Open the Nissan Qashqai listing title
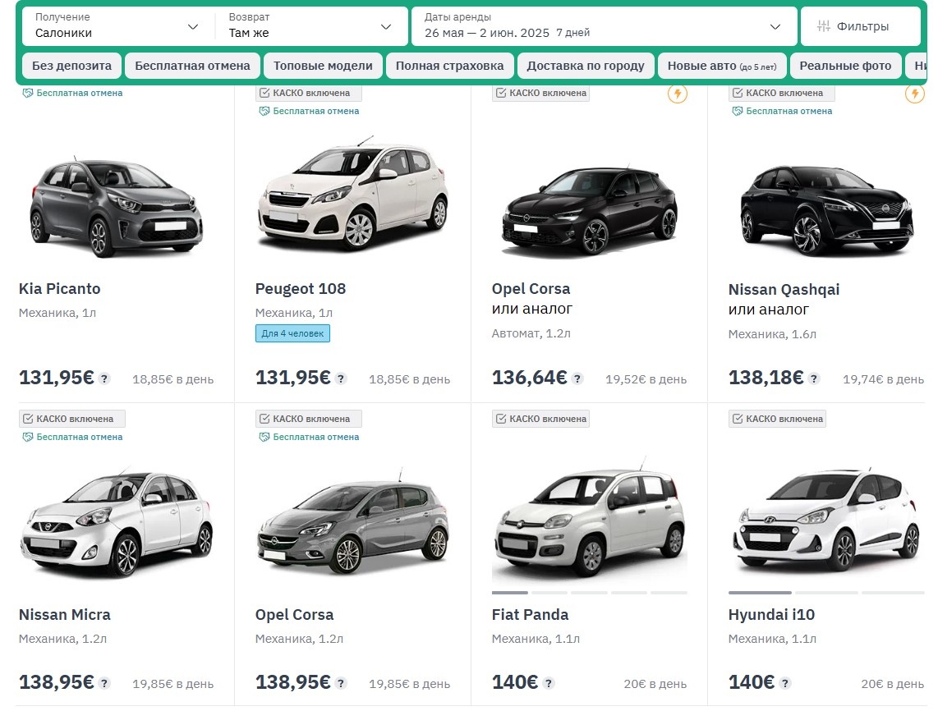The width and height of the screenshot is (938, 711). 784,289
